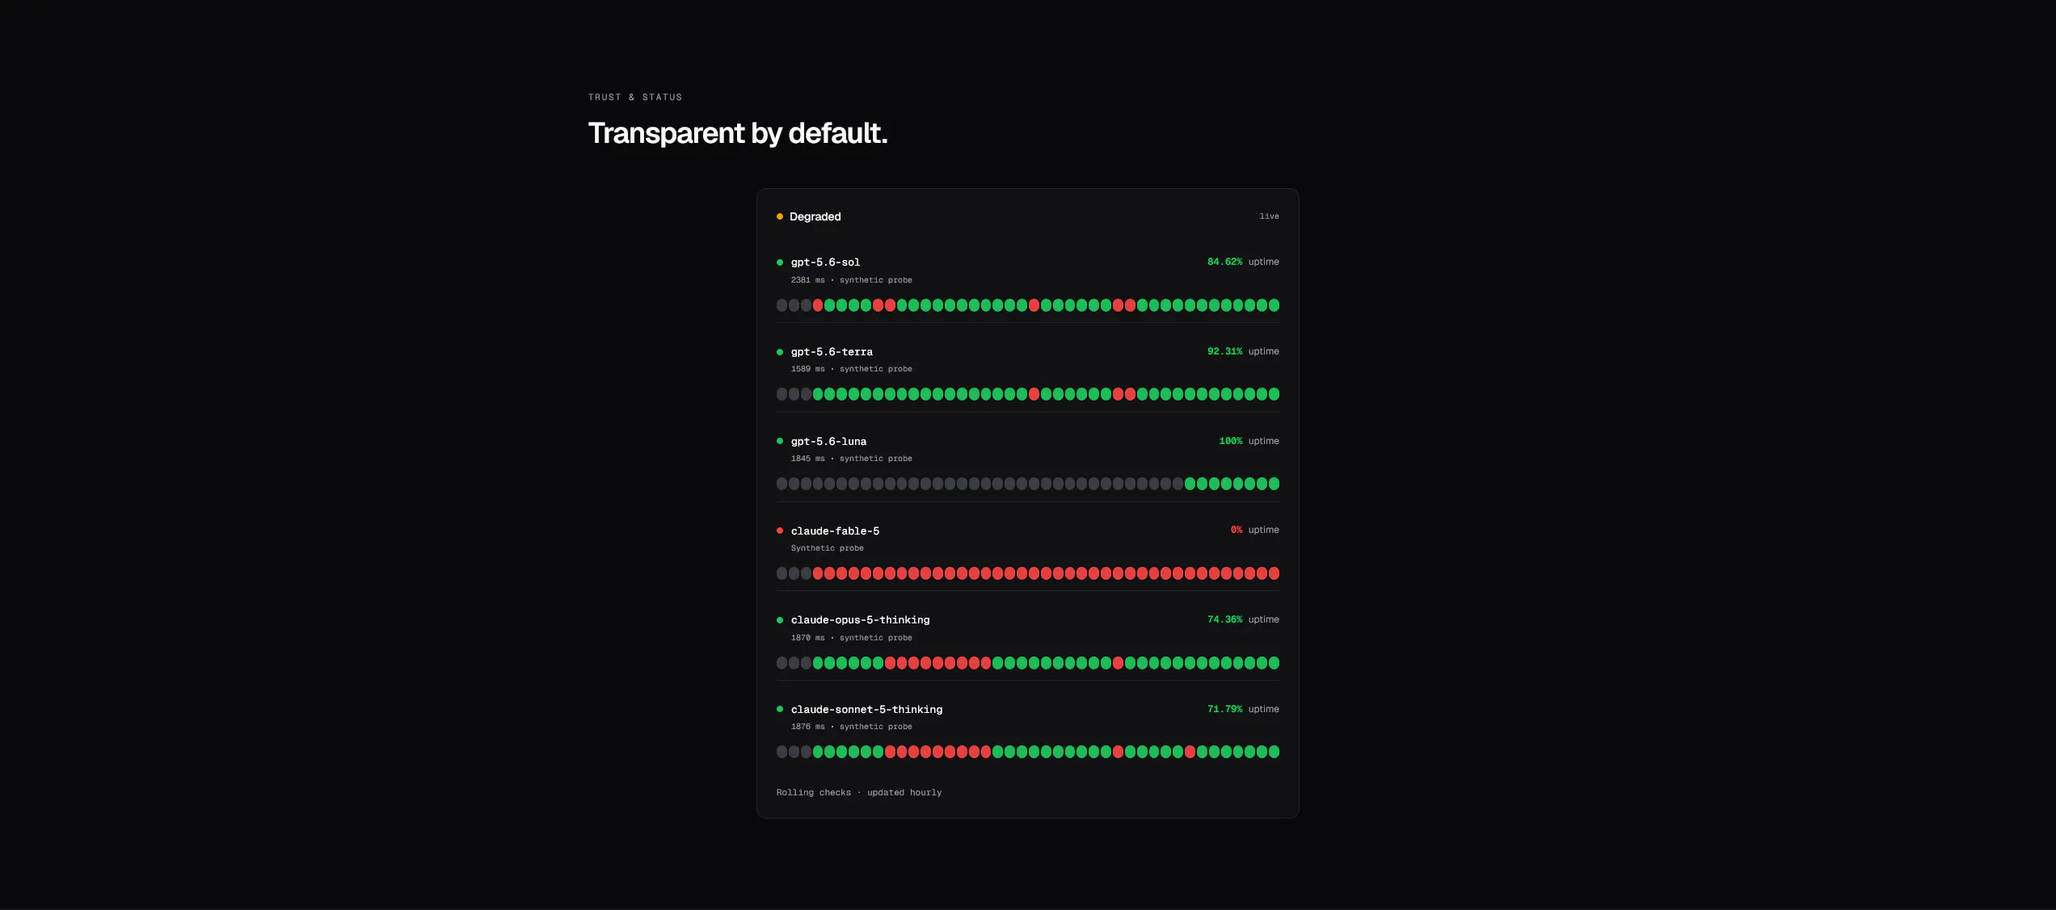Click the green dot beside claude-opus-5-thinking

pos(780,620)
